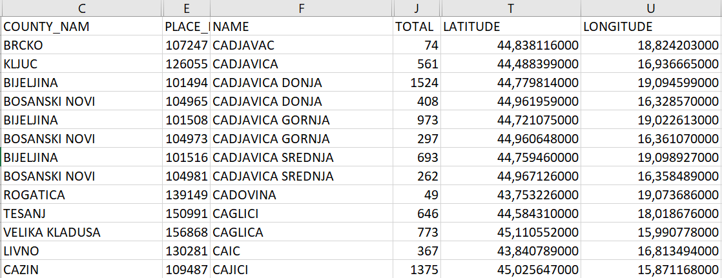Select the cell containing BRCKO

coord(81,45)
